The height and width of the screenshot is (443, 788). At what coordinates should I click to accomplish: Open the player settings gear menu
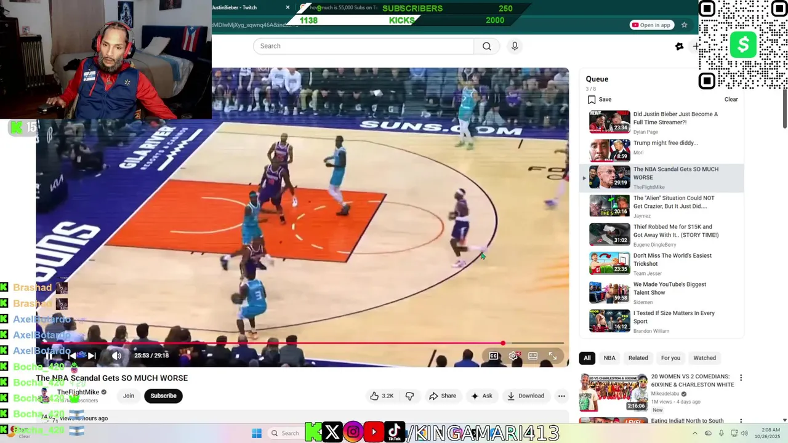[x=513, y=356]
